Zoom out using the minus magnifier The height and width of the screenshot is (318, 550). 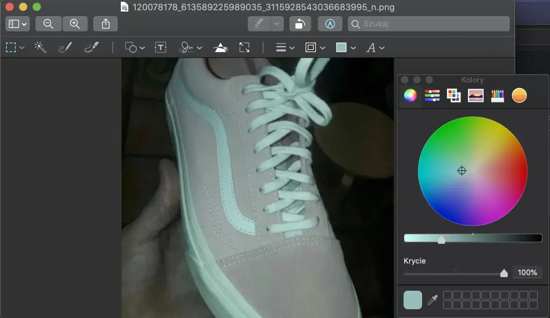click(49, 24)
